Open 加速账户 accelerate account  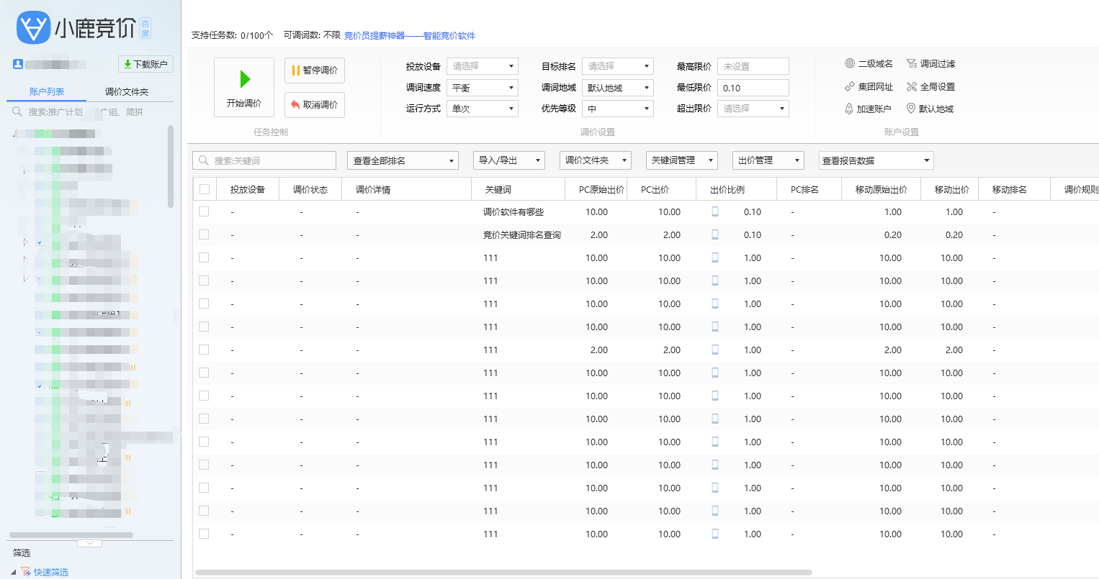point(868,109)
